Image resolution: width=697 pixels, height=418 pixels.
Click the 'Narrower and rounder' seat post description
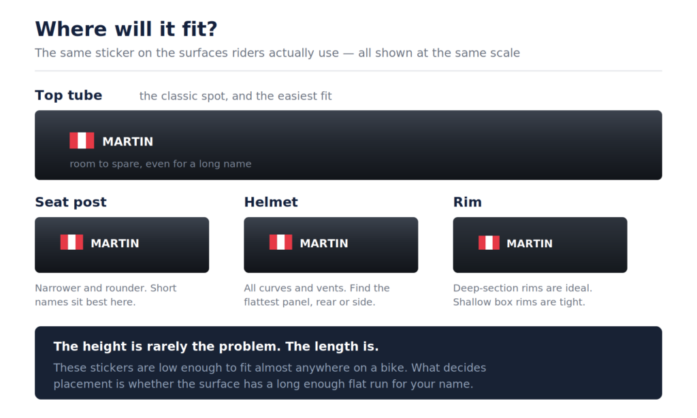click(106, 295)
